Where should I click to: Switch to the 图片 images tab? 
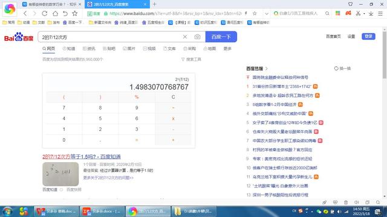pos(129,49)
